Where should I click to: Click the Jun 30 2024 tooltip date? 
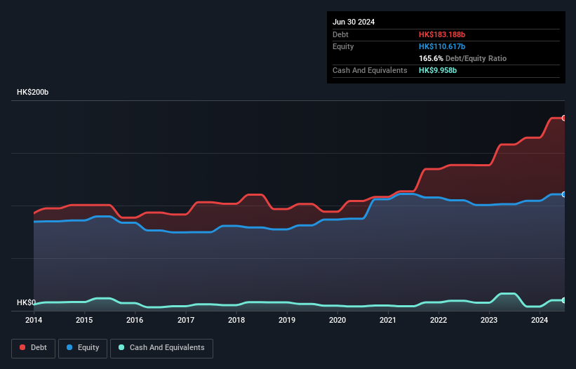(354, 22)
